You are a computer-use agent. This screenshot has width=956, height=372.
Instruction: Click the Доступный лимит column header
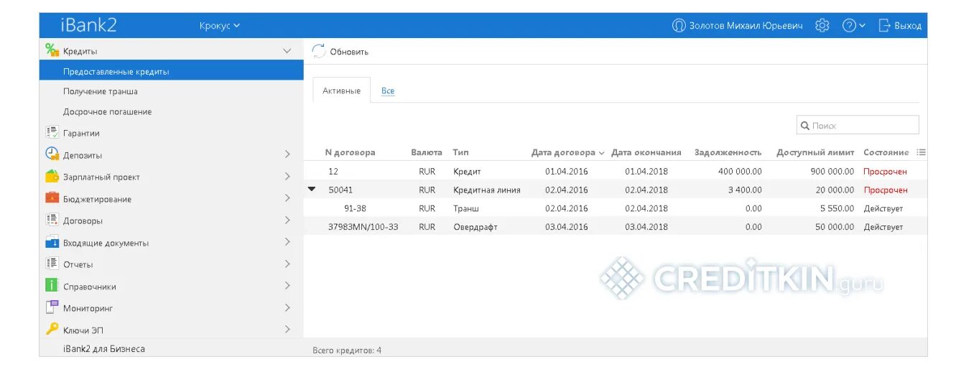(815, 152)
